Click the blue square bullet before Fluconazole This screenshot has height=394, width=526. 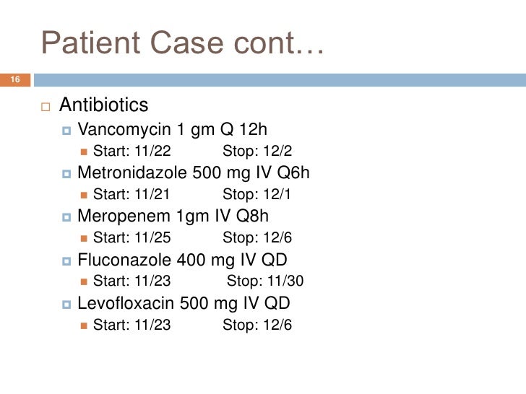tap(66, 261)
